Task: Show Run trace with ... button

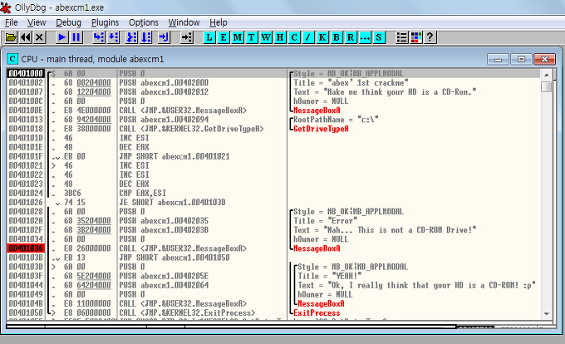Action: tap(365, 37)
